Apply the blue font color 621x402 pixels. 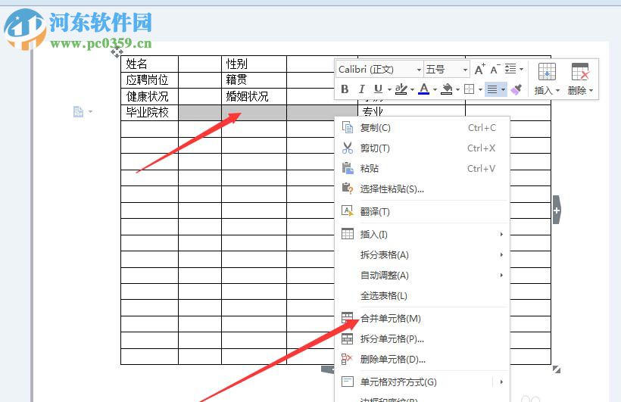point(424,89)
